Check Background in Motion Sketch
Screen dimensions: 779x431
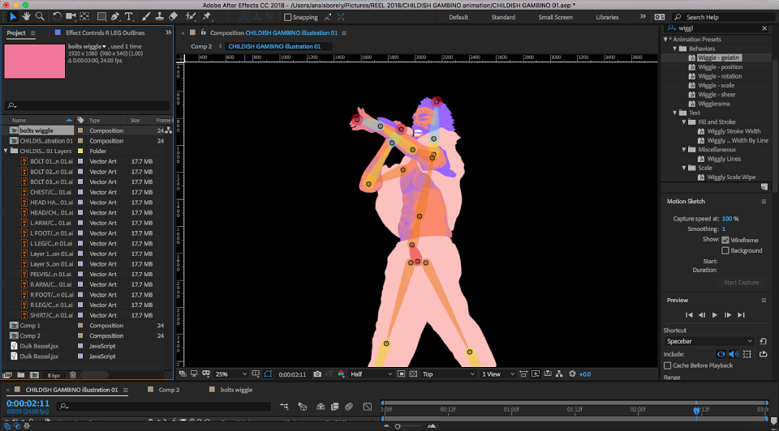tap(725, 250)
